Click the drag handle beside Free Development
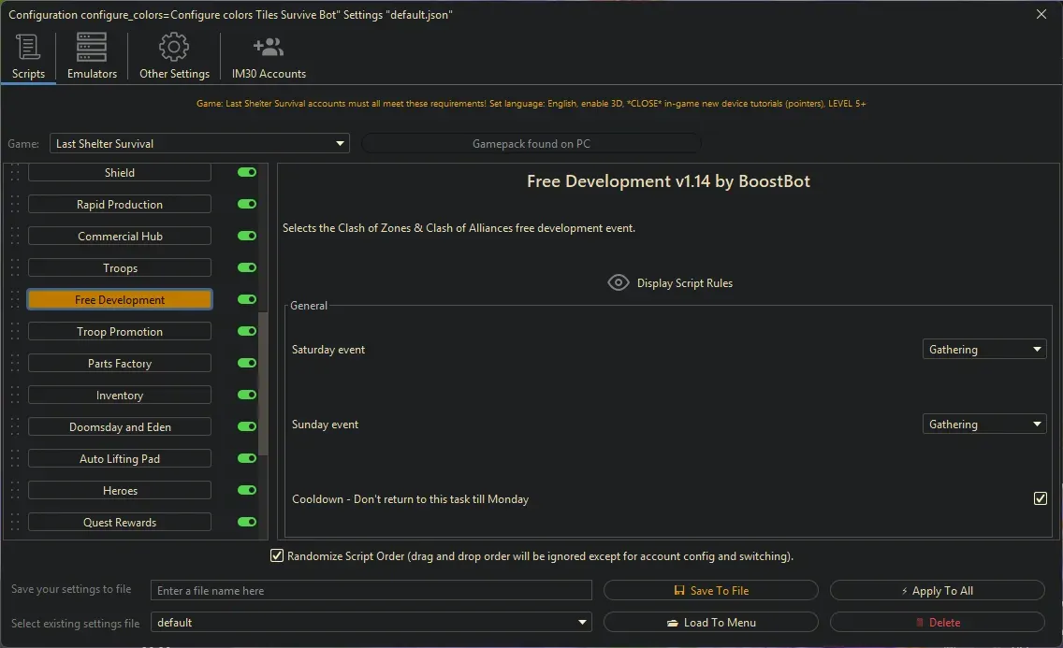Image resolution: width=1063 pixels, height=648 pixels. pyautogui.click(x=15, y=300)
